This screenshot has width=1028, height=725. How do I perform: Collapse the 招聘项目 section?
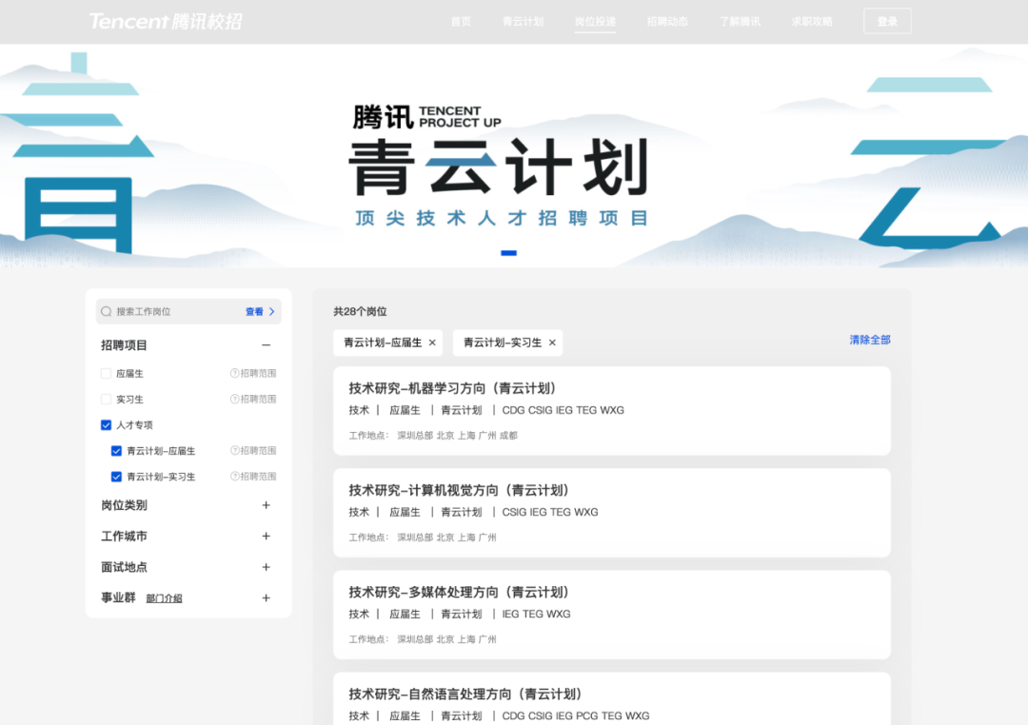click(x=267, y=344)
